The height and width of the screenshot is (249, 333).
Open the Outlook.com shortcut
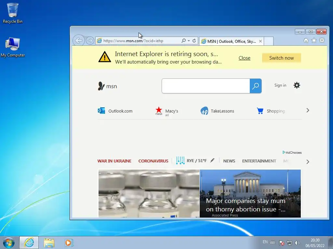click(115, 111)
